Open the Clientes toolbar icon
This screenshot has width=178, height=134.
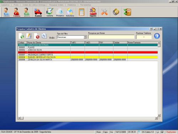[x=6, y=12]
